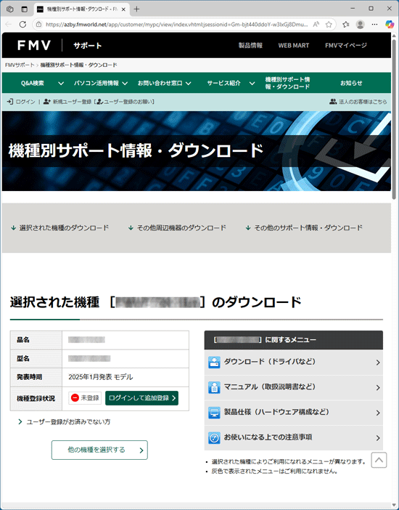Click the corporate users icon
The height and width of the screenshot is (510, 399).
(x=333, y=102)
